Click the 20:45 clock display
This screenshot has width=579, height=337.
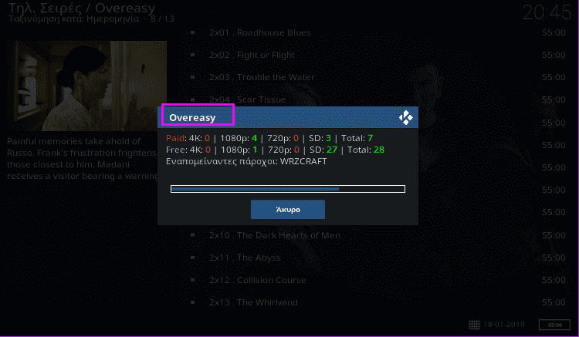pyautogui.click(x=547, y=12)
